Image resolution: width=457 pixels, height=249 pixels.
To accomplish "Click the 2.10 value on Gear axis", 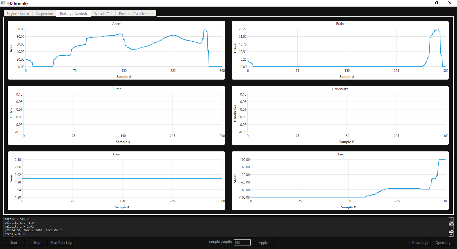I will [18, 160].
